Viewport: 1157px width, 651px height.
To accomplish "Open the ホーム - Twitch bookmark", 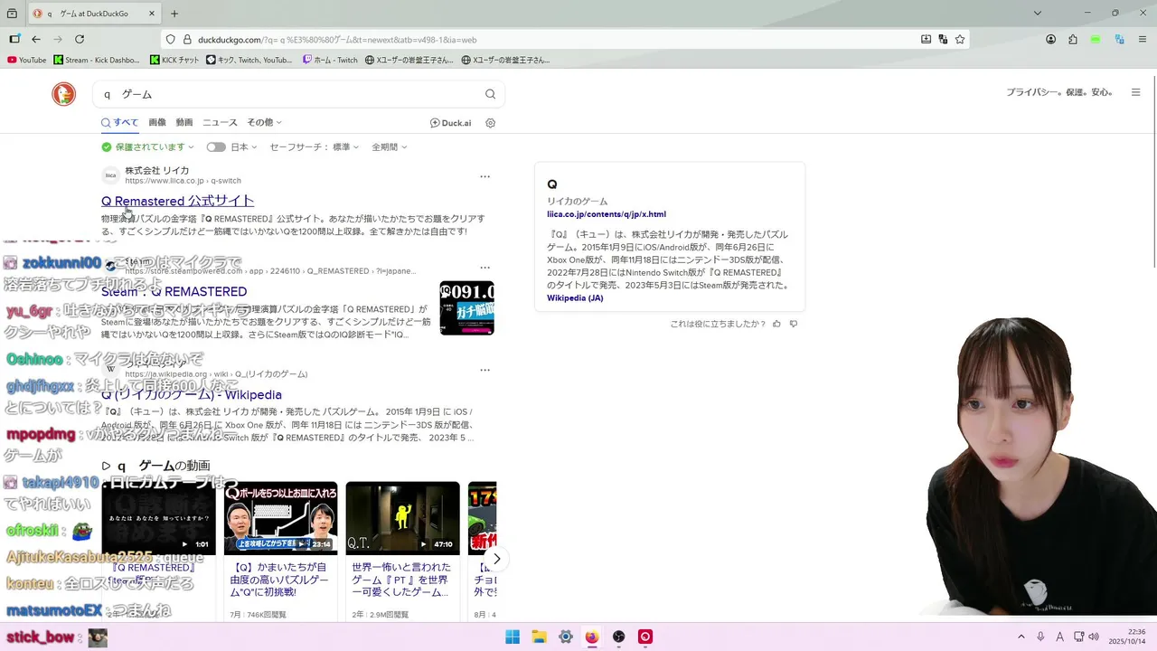I will [330, 61].
